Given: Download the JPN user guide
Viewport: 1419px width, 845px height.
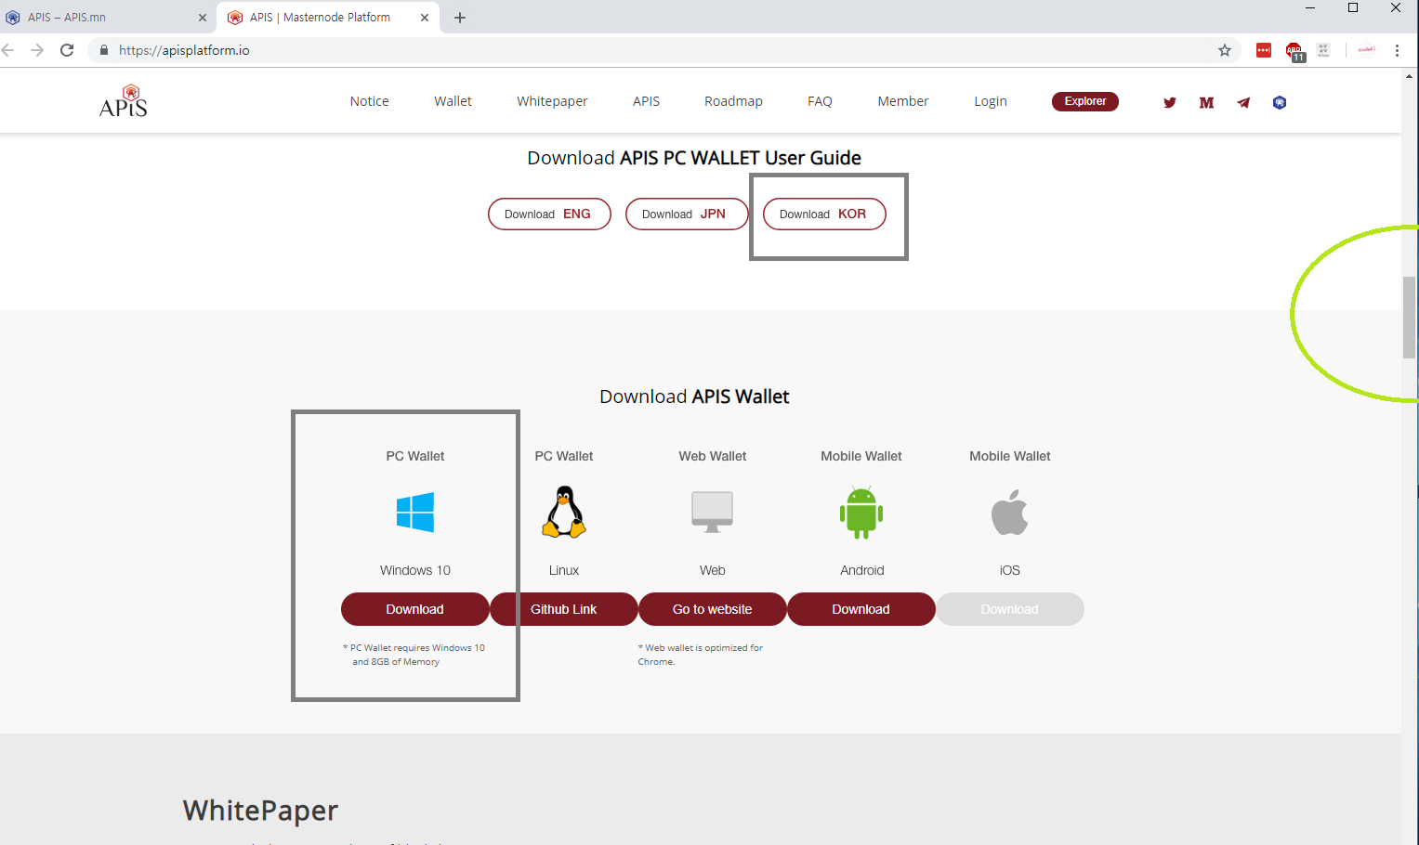Looking at the screenshot, I should click(687, 214).
